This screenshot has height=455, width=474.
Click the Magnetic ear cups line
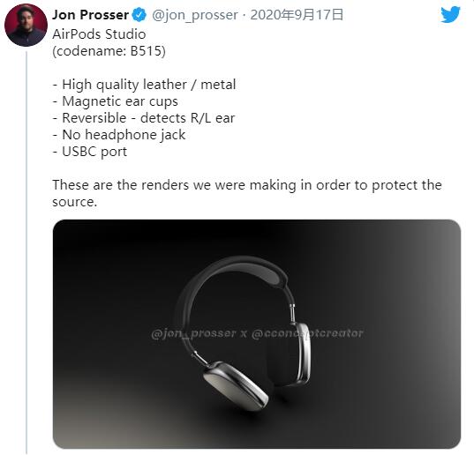tap(115, 101)
